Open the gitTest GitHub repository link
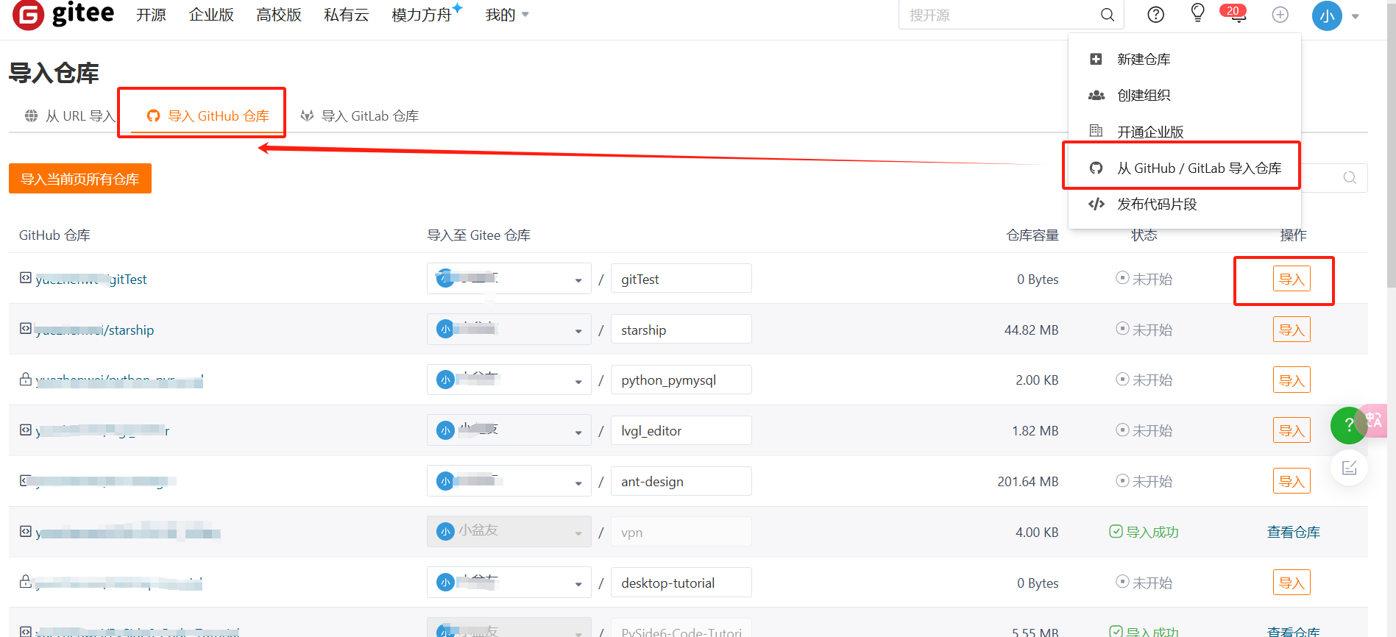 (91, 280)
